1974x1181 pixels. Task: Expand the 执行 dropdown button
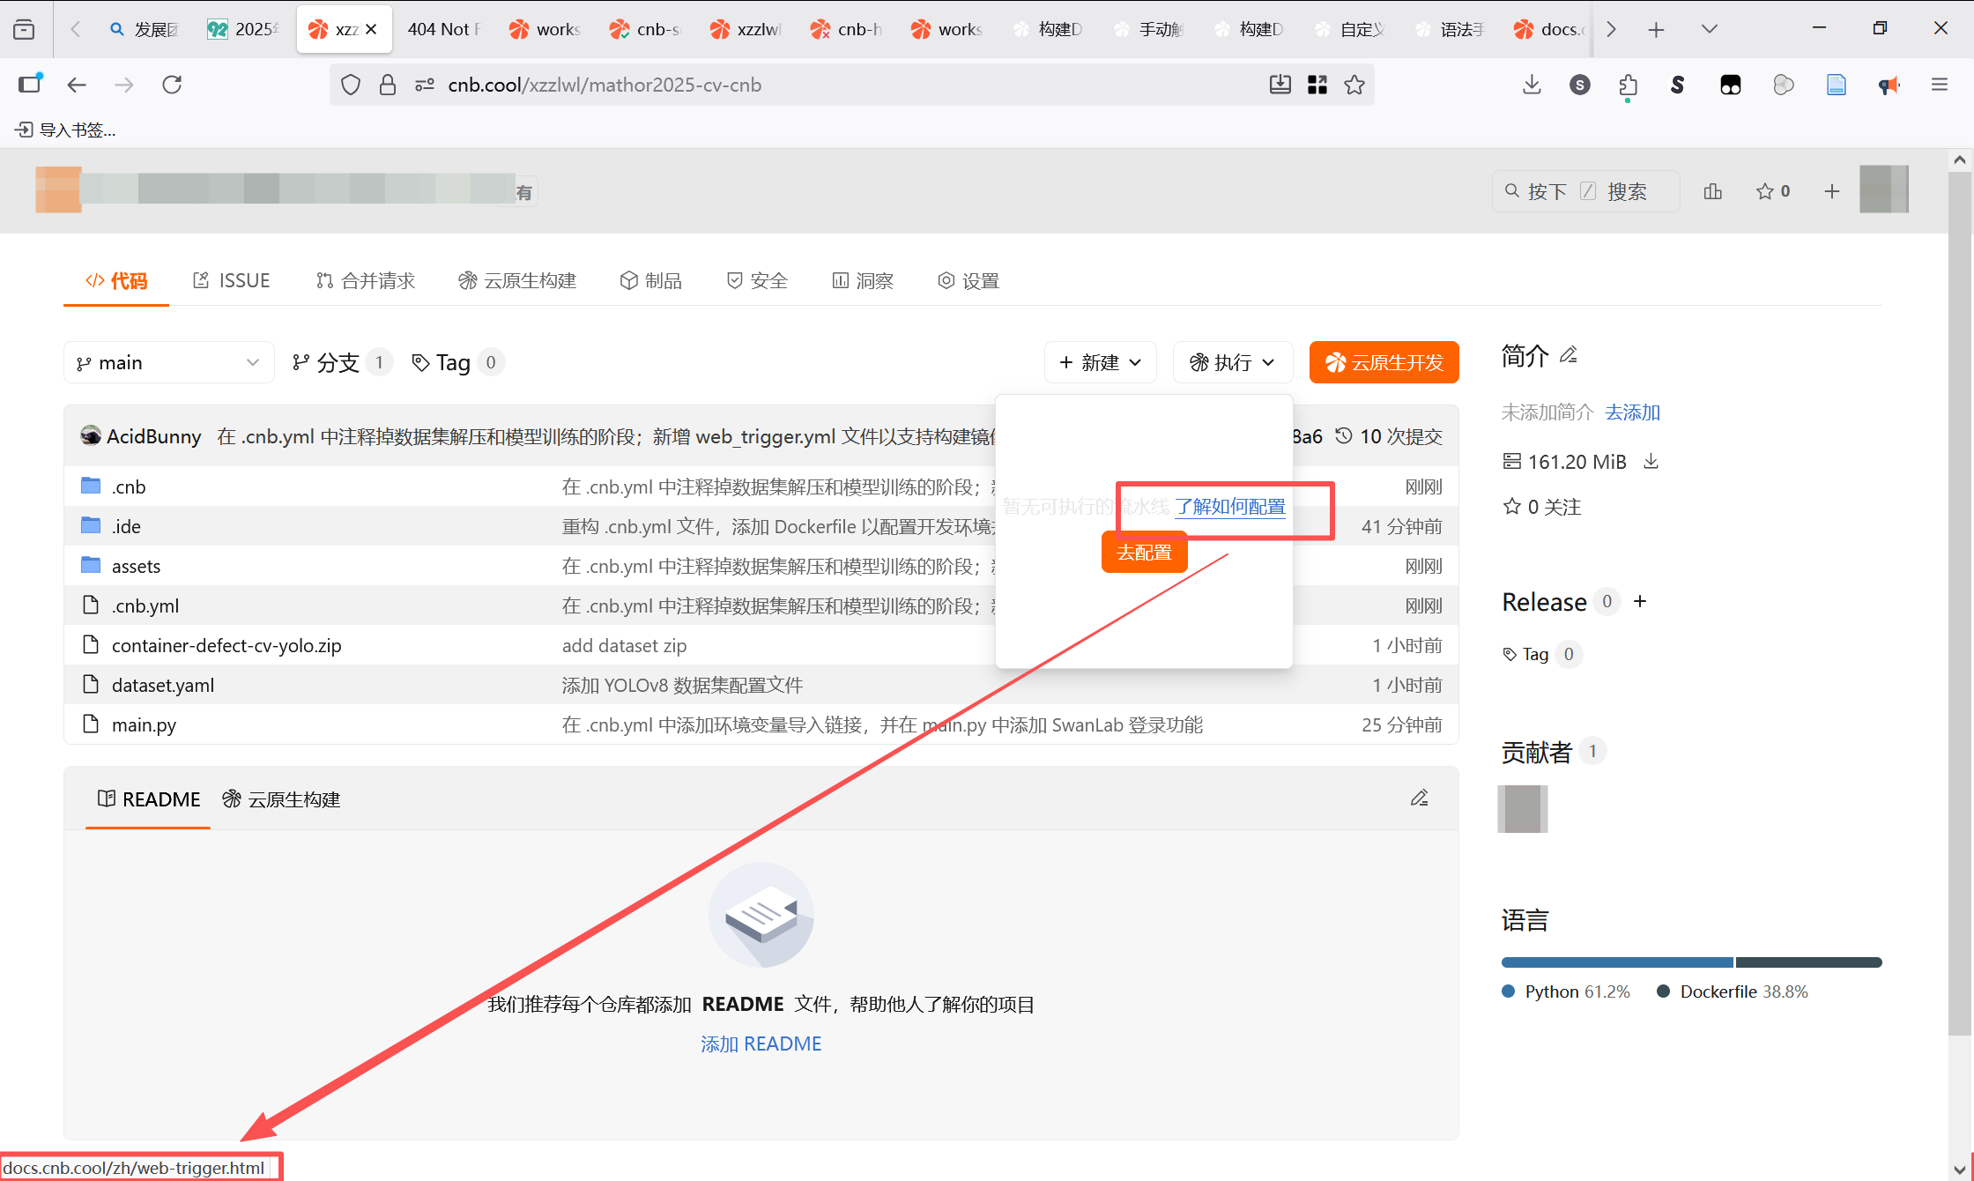tap(1232, 362)
